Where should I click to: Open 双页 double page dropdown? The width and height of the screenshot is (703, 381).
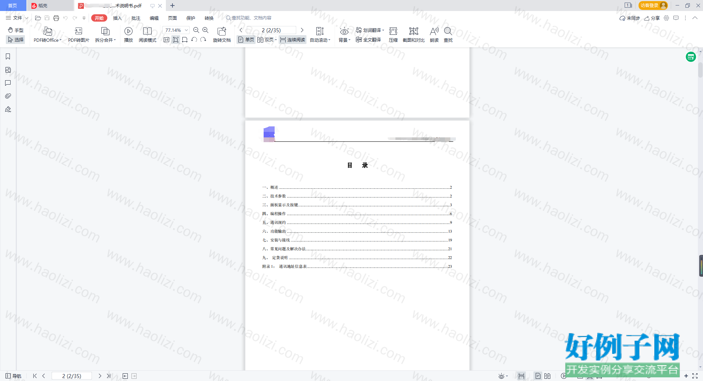[x=267, y=40]
